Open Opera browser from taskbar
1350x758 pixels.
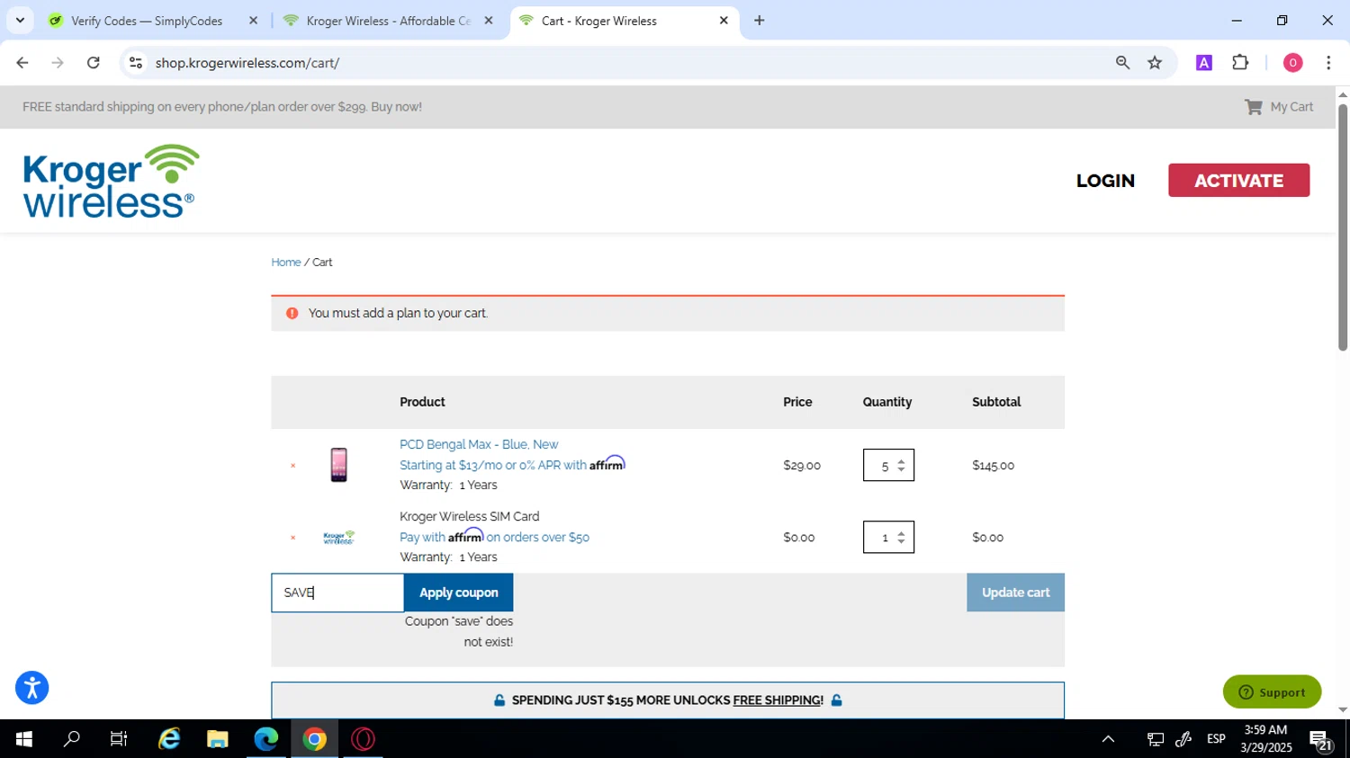(364, 739)
